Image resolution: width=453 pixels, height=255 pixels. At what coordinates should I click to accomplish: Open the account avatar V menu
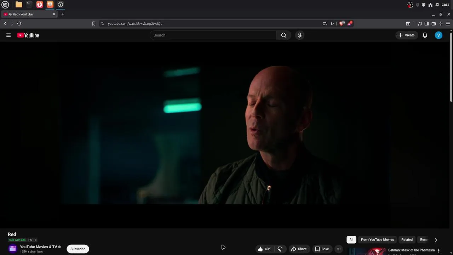(x=438, y=35)
